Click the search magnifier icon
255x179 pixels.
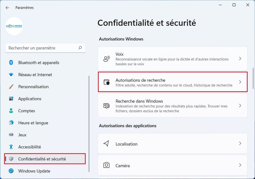80,48
